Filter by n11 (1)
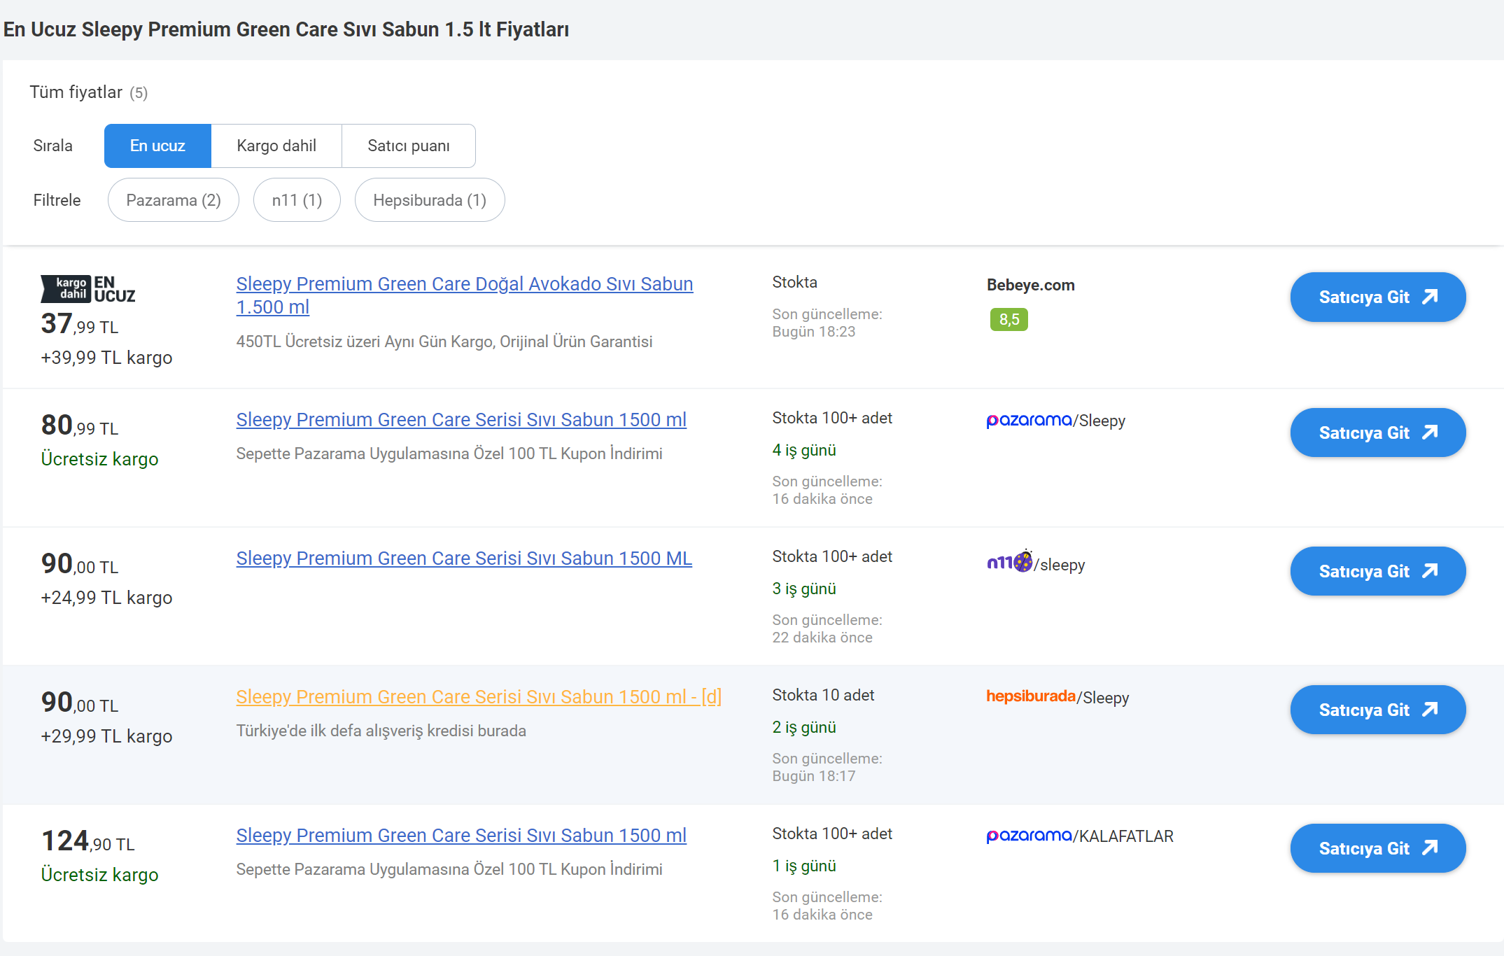The image size is (1504, 956). pos(297,200)
